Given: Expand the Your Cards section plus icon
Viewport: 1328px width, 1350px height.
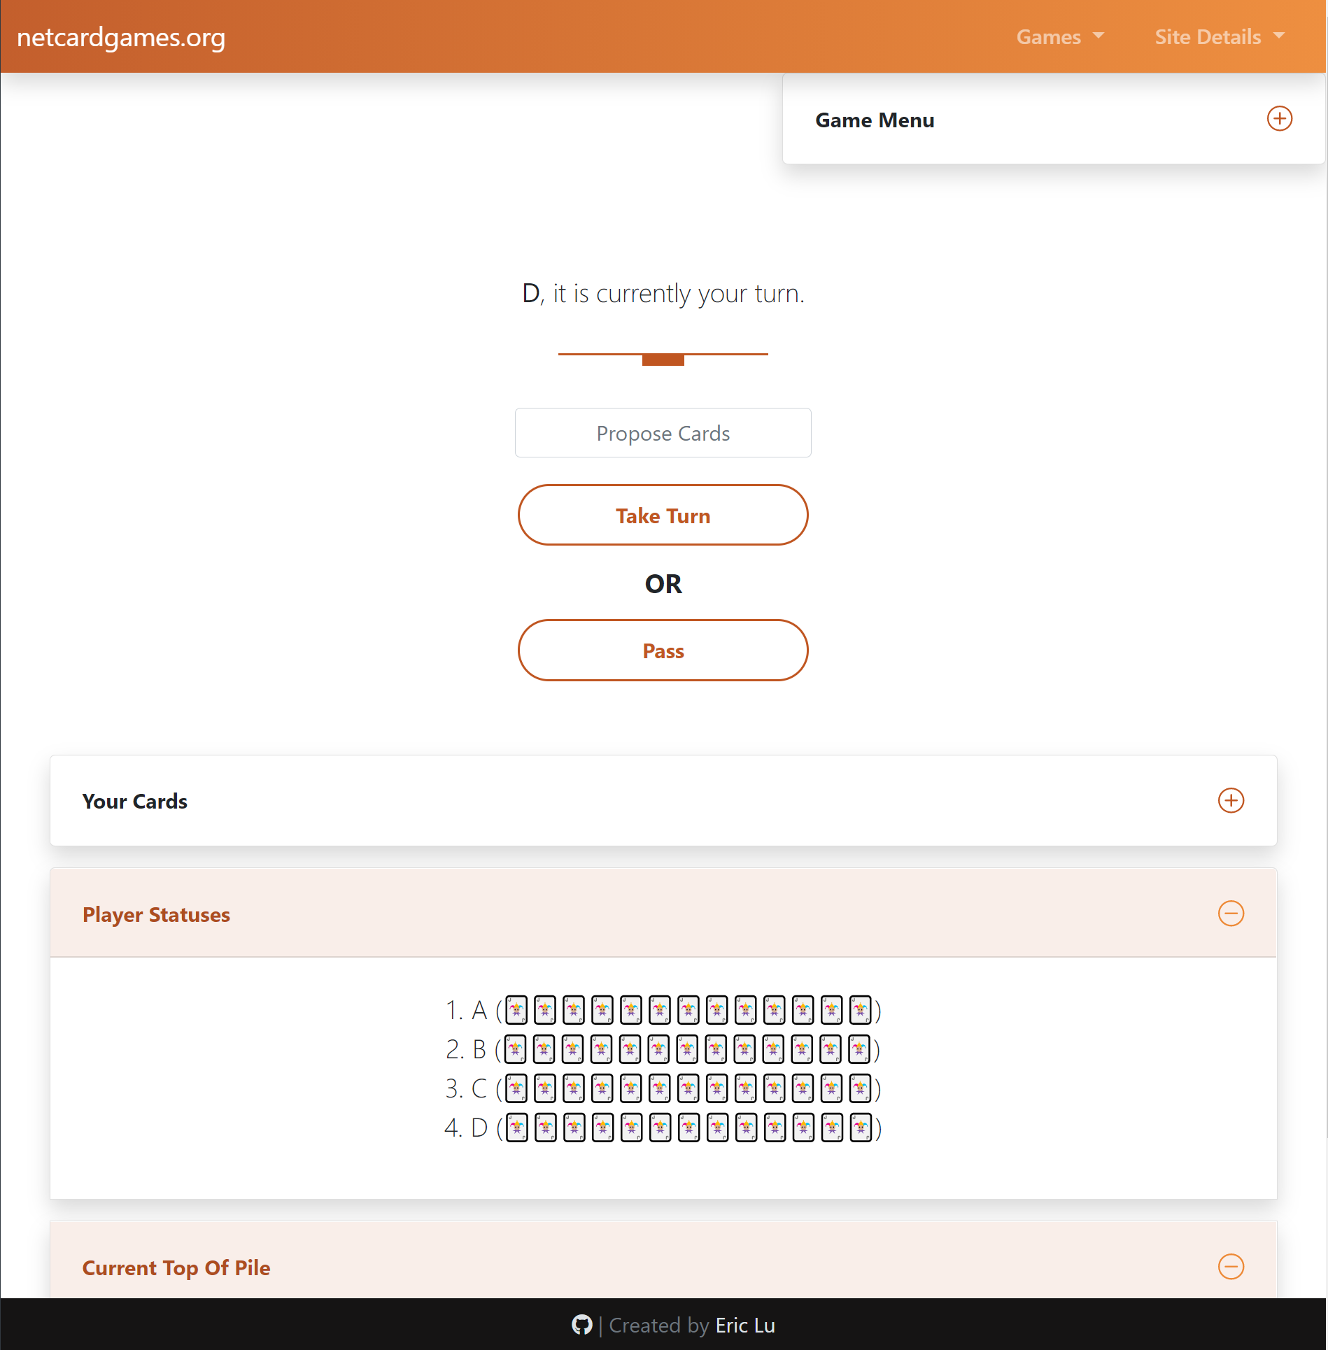Looking at the screenshot, I should (x=1231, y=800).
